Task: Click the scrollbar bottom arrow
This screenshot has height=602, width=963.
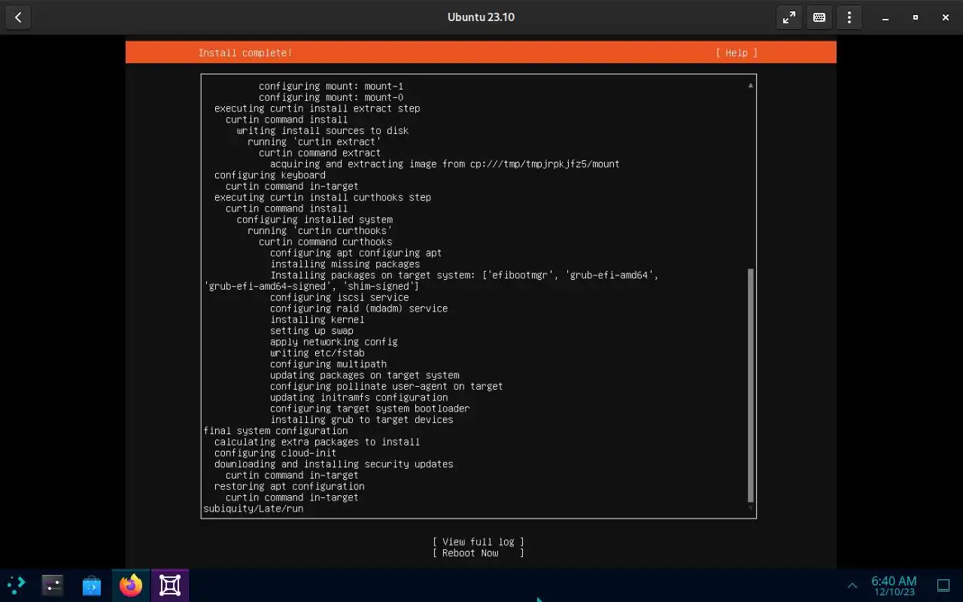Action: coord(750,509)
